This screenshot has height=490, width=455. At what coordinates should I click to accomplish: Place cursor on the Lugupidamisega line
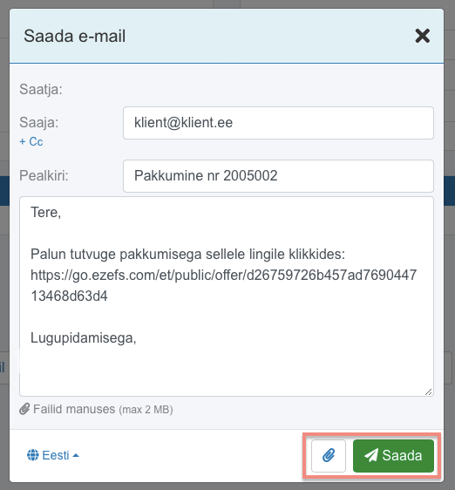tap(83, 337)
